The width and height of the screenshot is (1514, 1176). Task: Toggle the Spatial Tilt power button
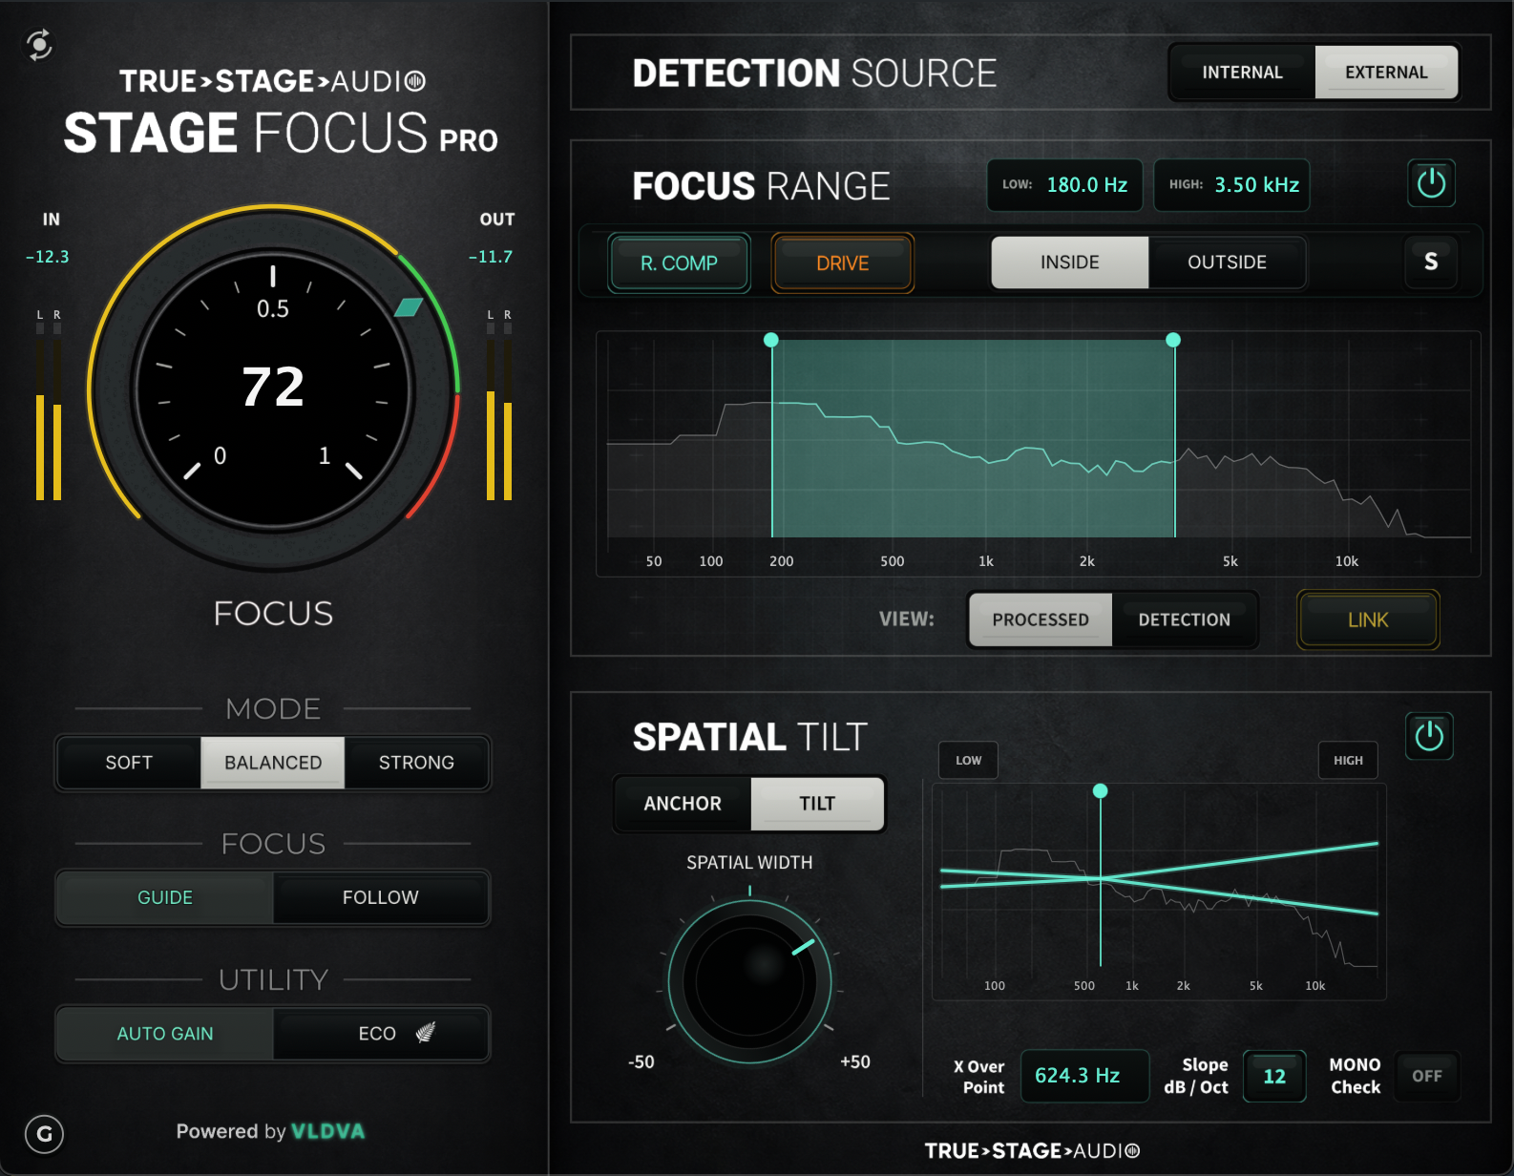pos(1429,736)
